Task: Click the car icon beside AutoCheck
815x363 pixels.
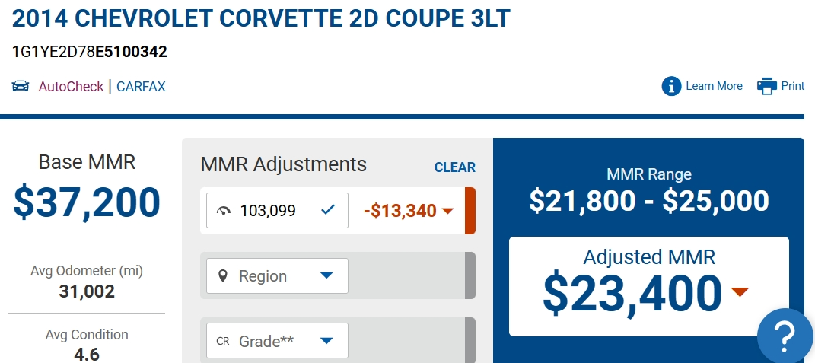Action: click(x=21, y=86)
